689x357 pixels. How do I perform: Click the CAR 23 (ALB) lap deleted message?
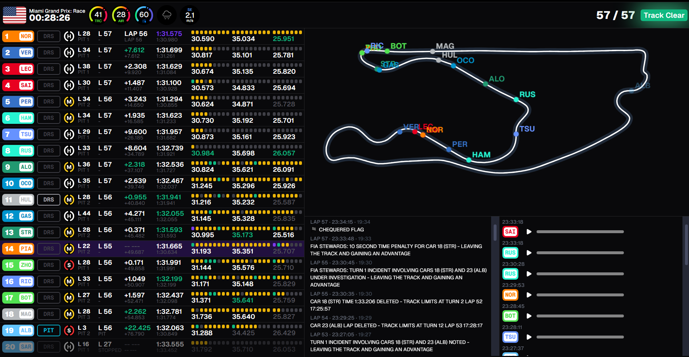pyautogui.click(x=396, y=325)
